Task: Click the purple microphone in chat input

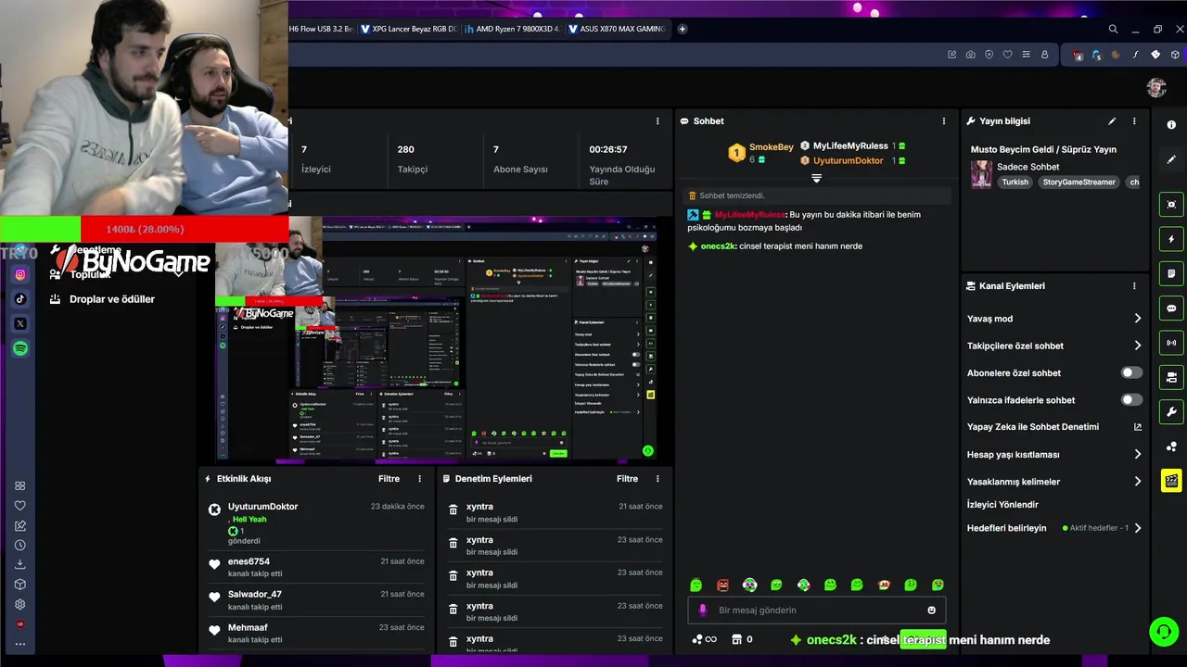Action: [x=702, y=610]
